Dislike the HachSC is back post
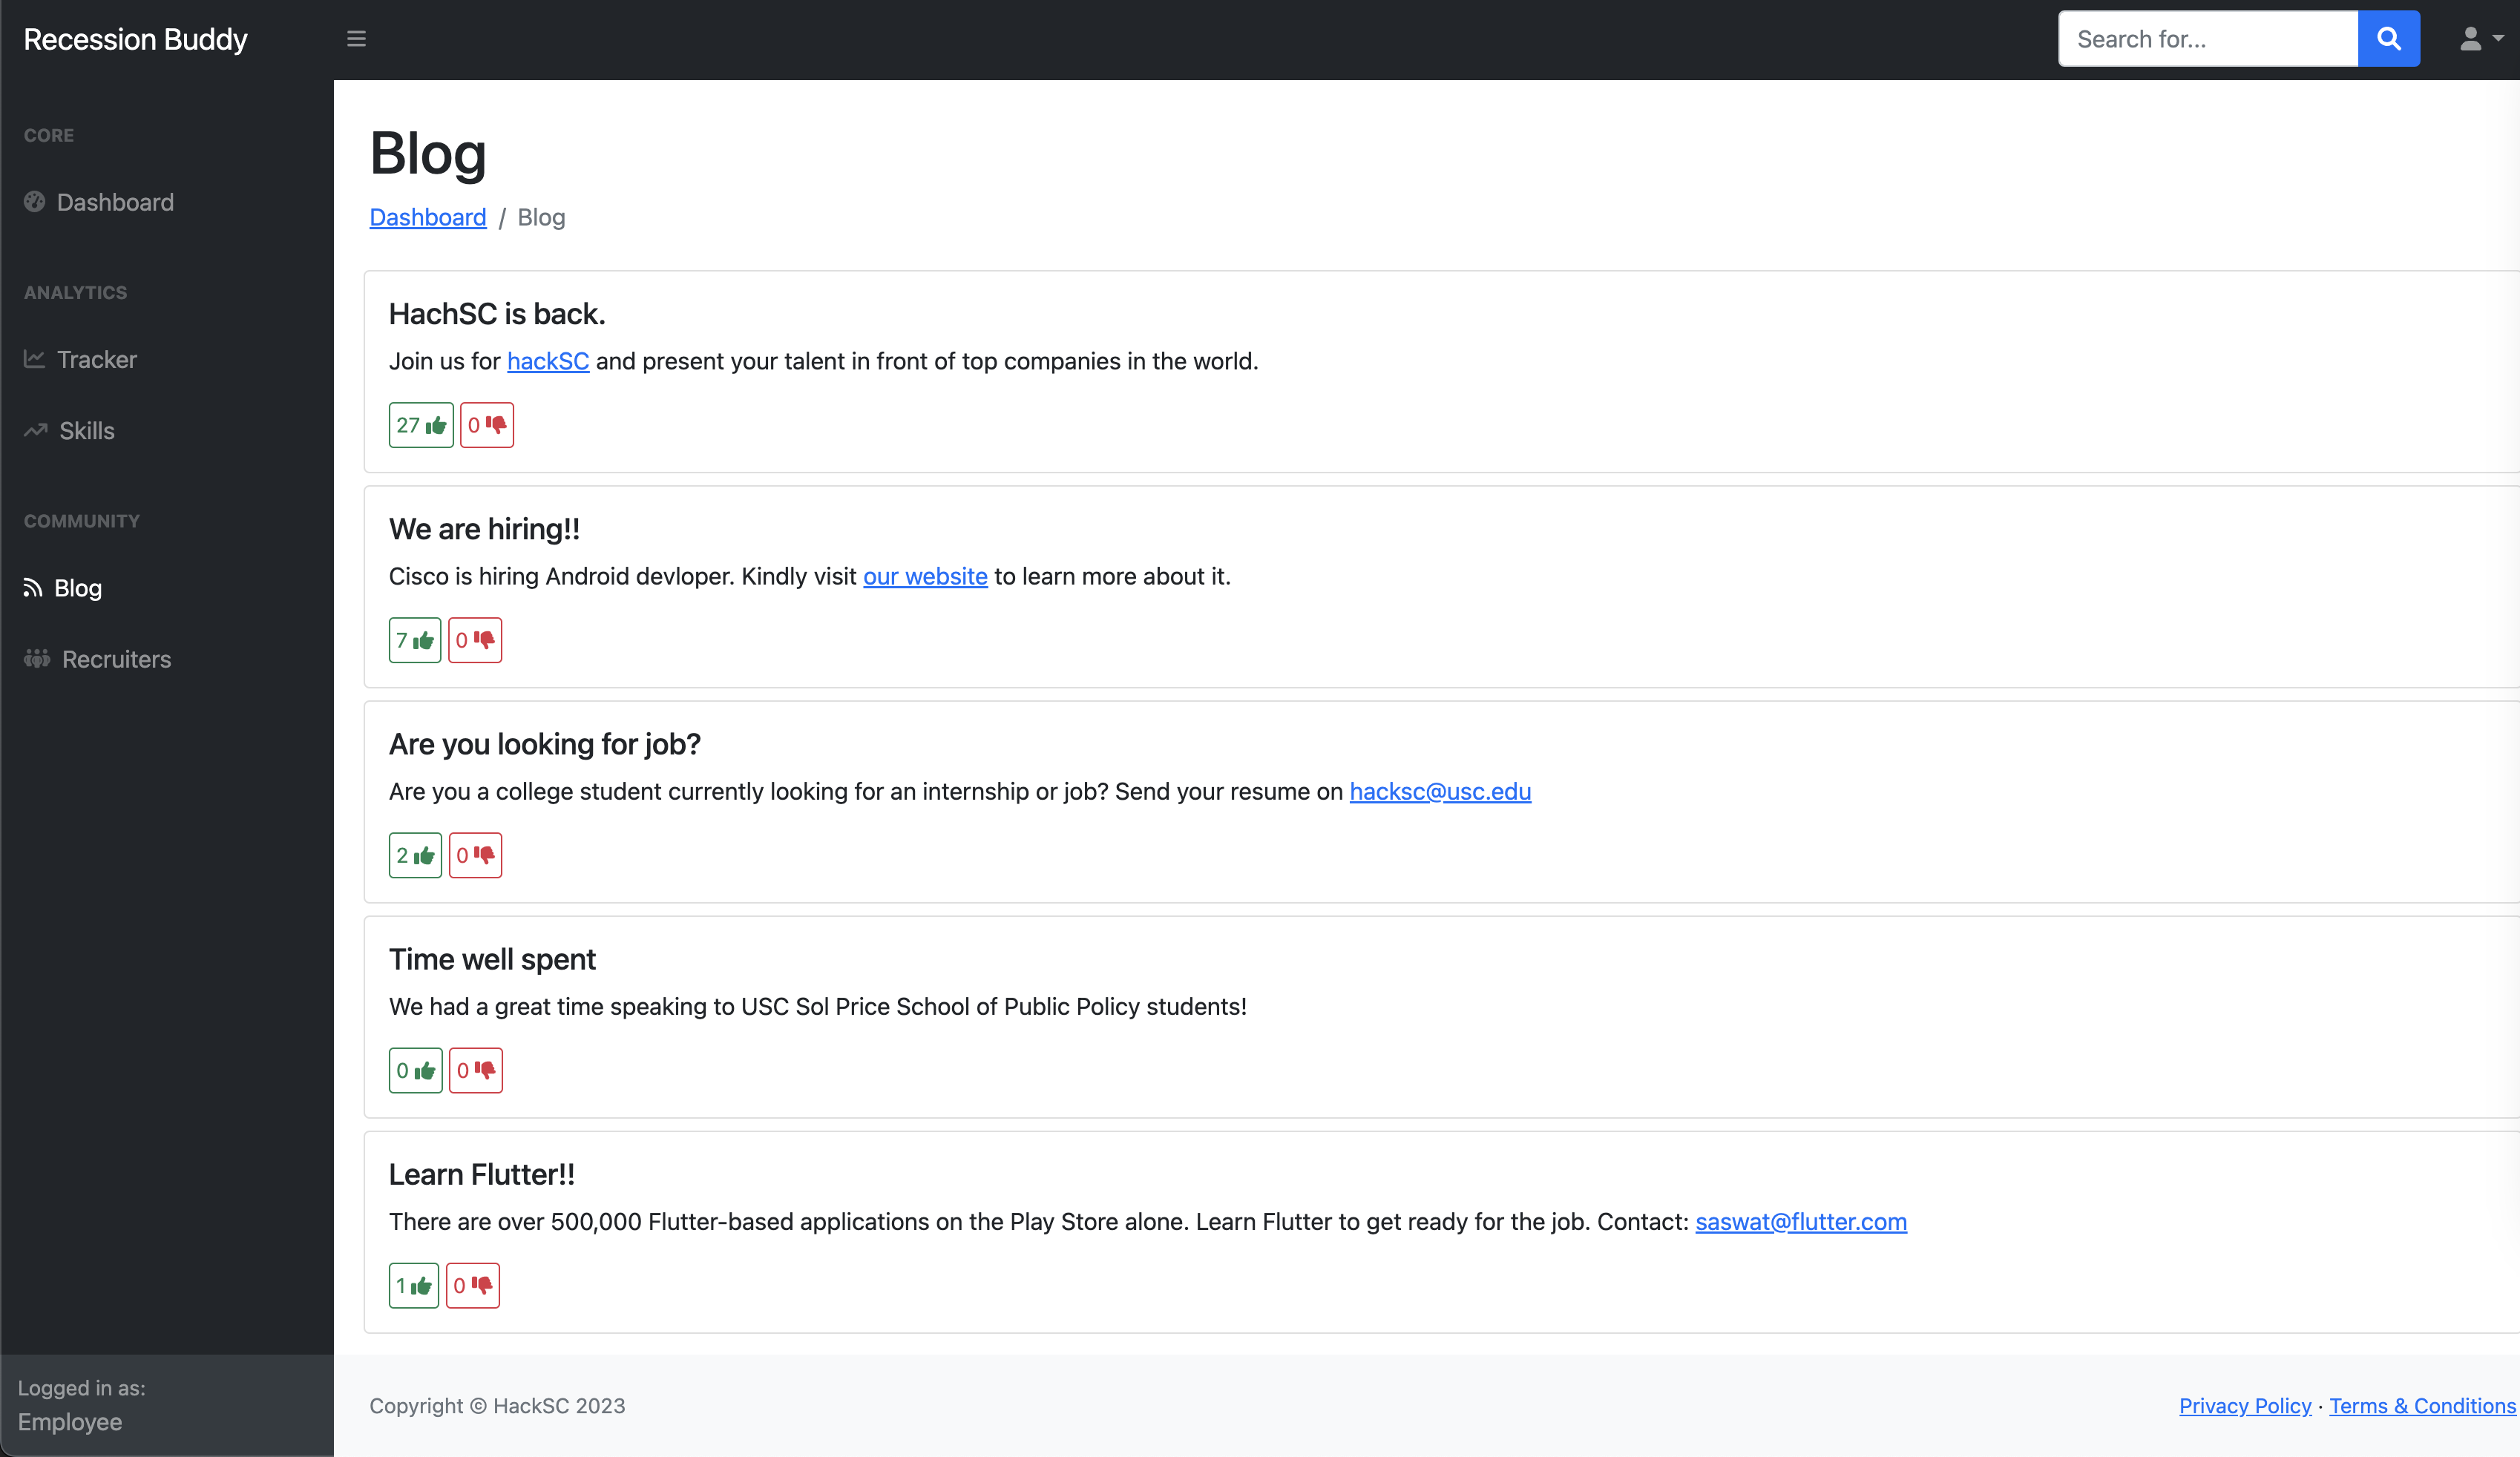 (487, 425)
